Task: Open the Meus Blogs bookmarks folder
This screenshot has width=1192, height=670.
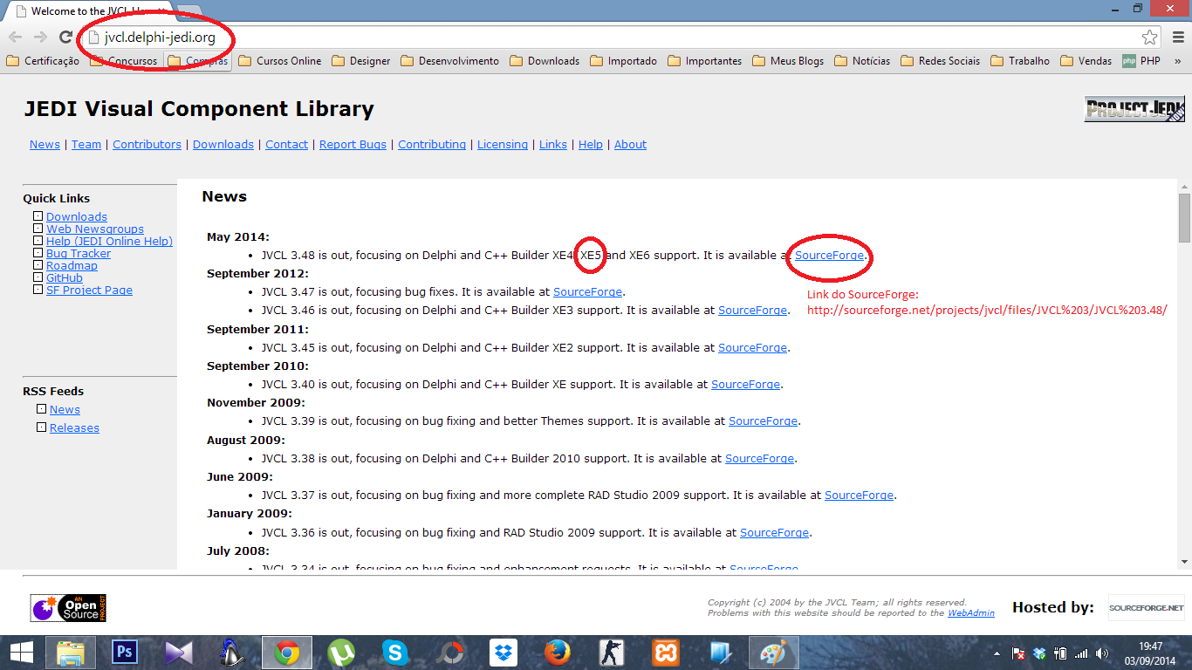Action: pos(788,61)
